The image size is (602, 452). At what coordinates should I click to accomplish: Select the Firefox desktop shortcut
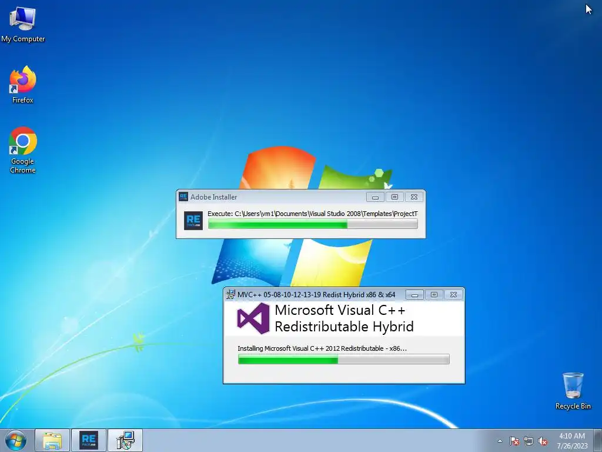[23, 85]
